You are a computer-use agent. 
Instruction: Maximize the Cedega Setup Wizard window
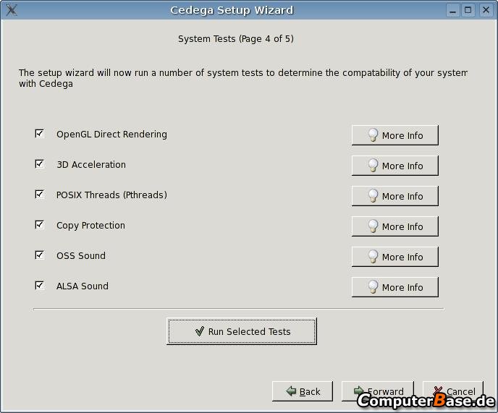pyautogui.click(x=468, y=10)
